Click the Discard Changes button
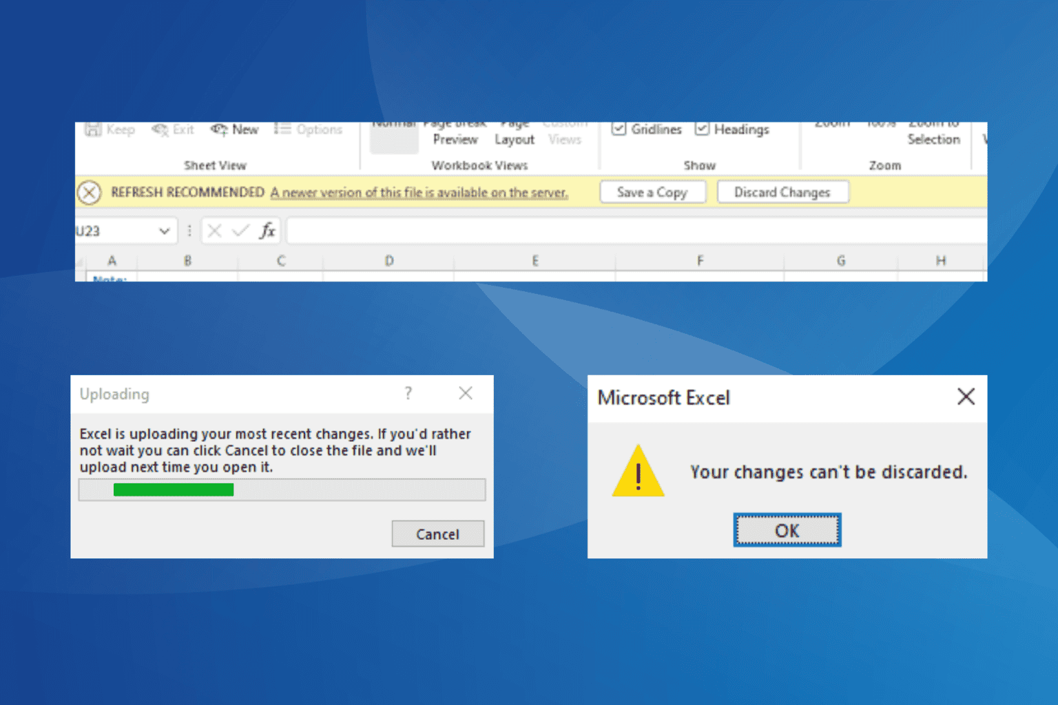Screen dimensions: 1058x705 783,192
